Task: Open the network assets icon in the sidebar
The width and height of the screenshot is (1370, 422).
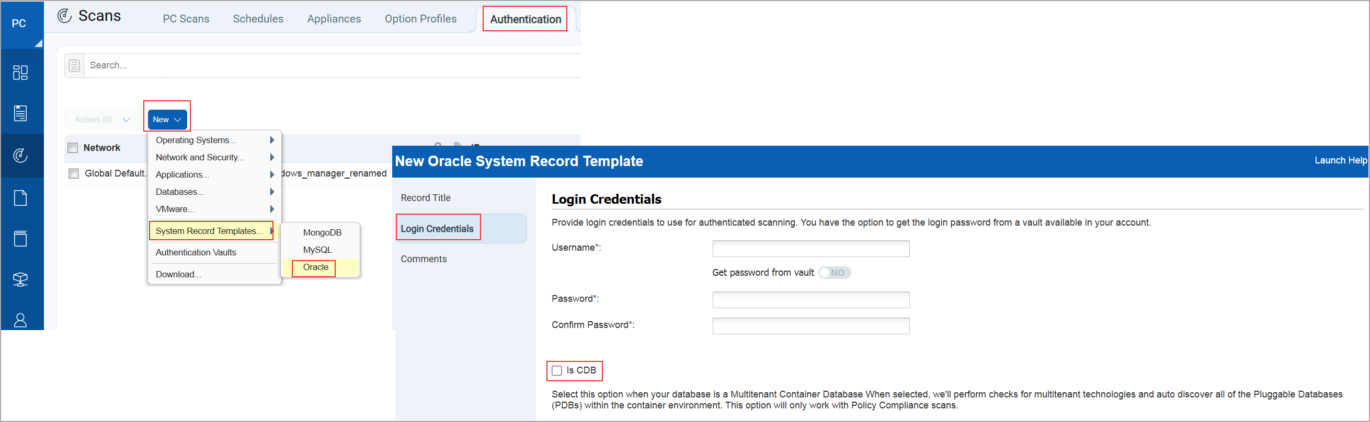Action: (x=21, y=278)
